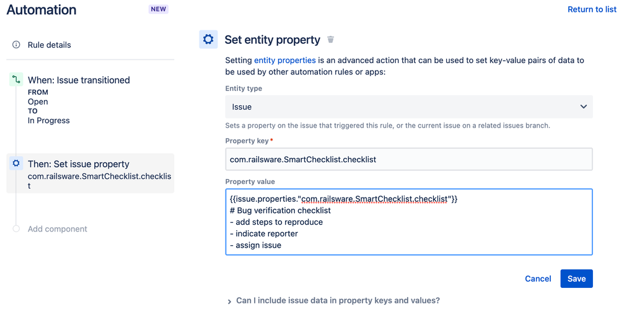Open the Entity type dropdown
Viewport: 619px width, 309px height.
coord(408,107)
